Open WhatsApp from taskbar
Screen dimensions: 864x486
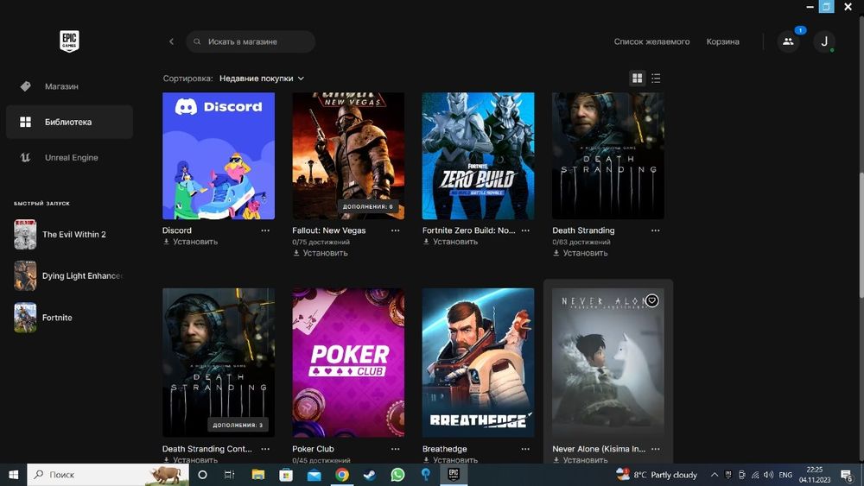[x=397, y=475]
